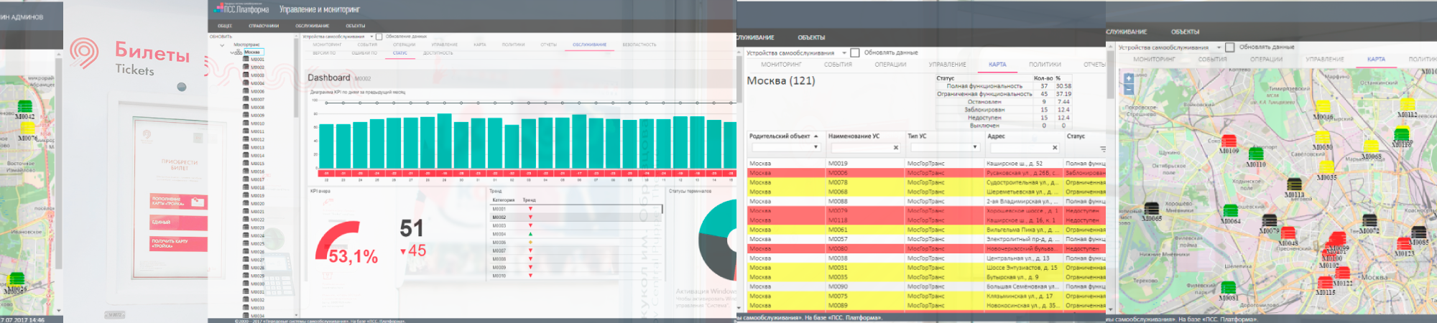Select yellow table row M0078

point(926,182)
